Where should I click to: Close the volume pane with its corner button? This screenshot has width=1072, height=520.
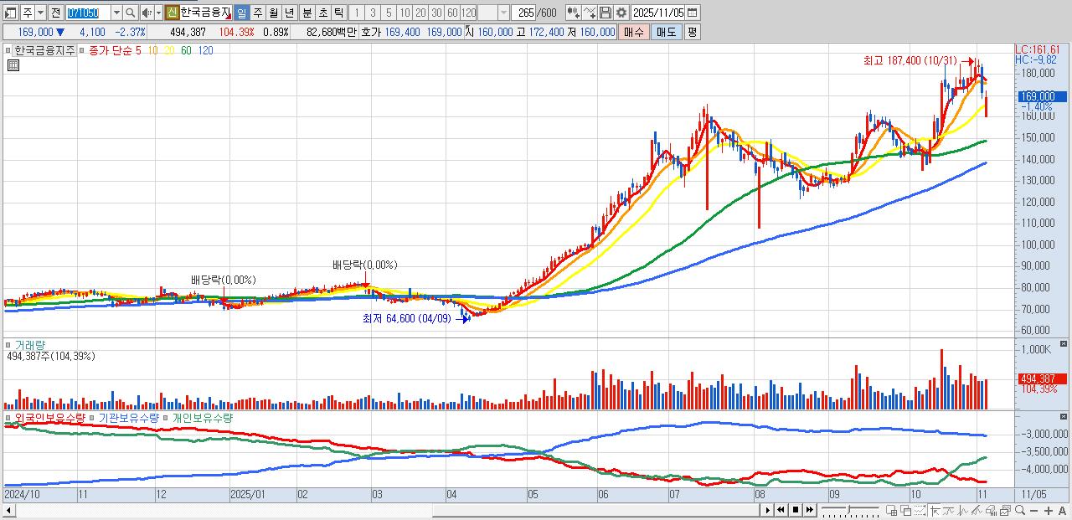tap(1064, 343)
